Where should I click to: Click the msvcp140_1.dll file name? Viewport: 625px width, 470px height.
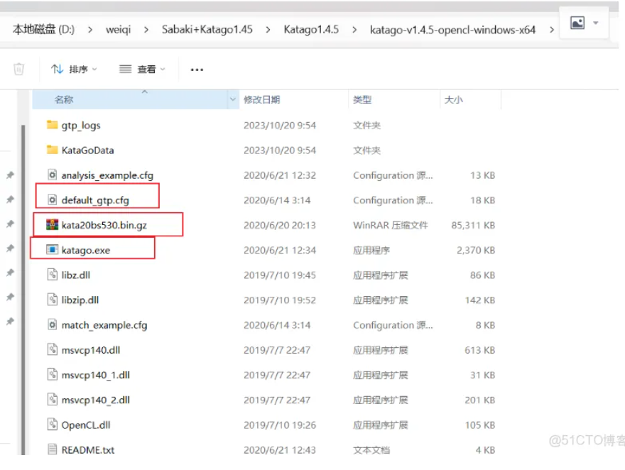coord(96,375)
